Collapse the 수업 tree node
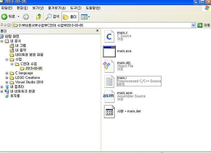Viewport: 211px width, 153px height. tap(7, 59)
